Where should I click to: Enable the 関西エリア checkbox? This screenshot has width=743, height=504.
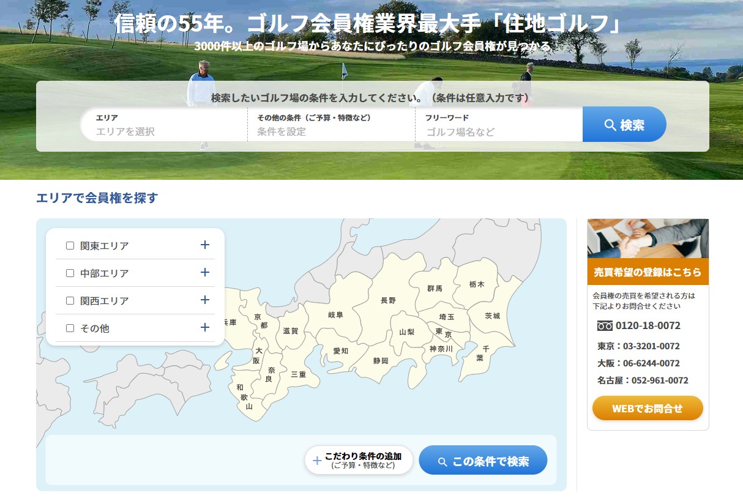coord(70,300)
